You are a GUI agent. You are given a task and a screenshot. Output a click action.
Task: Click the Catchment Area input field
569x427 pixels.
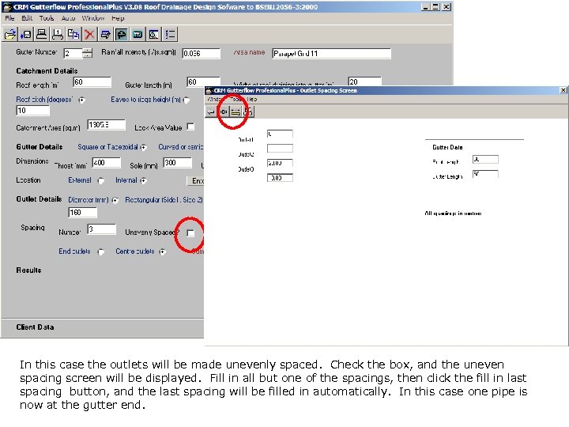point(107,125)
